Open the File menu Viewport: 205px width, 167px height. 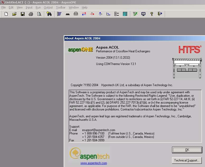click(3, 7)
